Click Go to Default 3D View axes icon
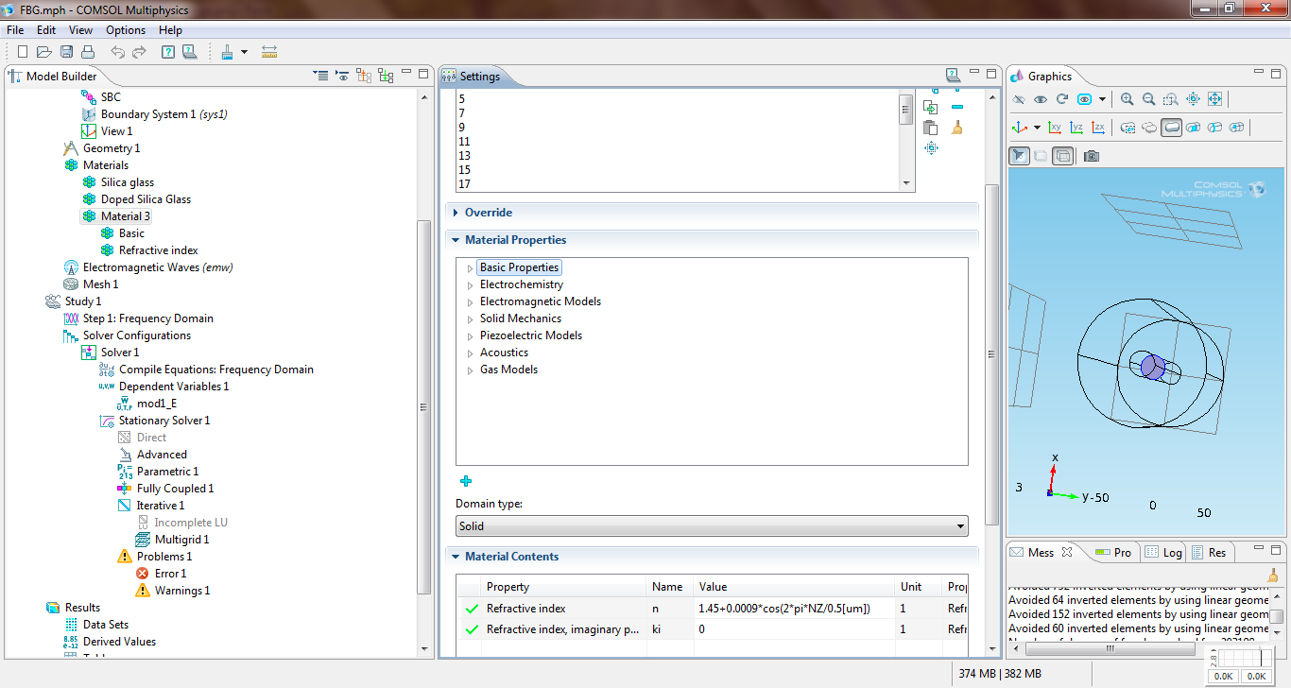1291x688 pixels. click(1020, 128)
